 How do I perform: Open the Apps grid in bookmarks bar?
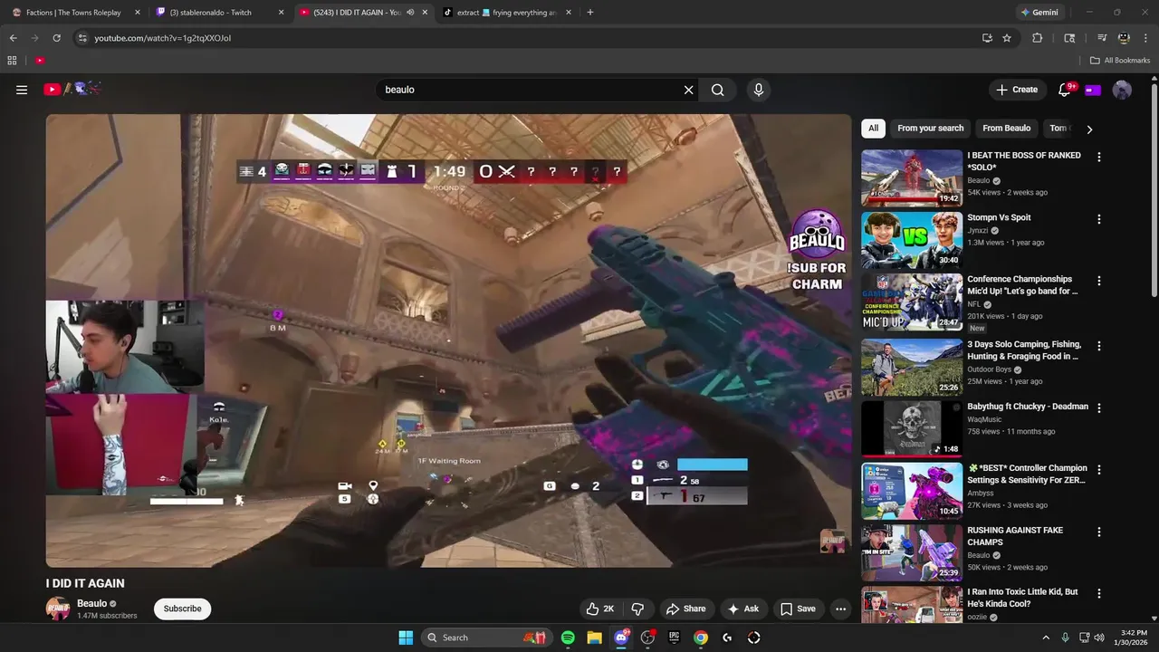point(12,61)
